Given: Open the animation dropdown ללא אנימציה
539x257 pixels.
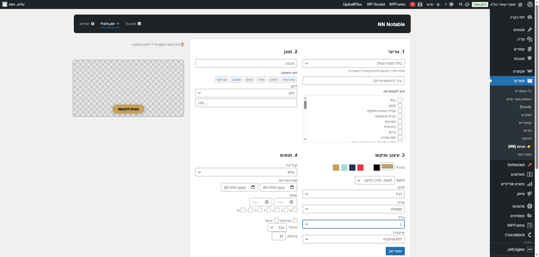Looking at the screenshot, I should [x=353, y=239].
